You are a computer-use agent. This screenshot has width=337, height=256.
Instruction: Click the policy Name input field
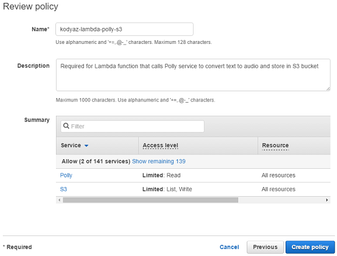(x=124, y=29)
